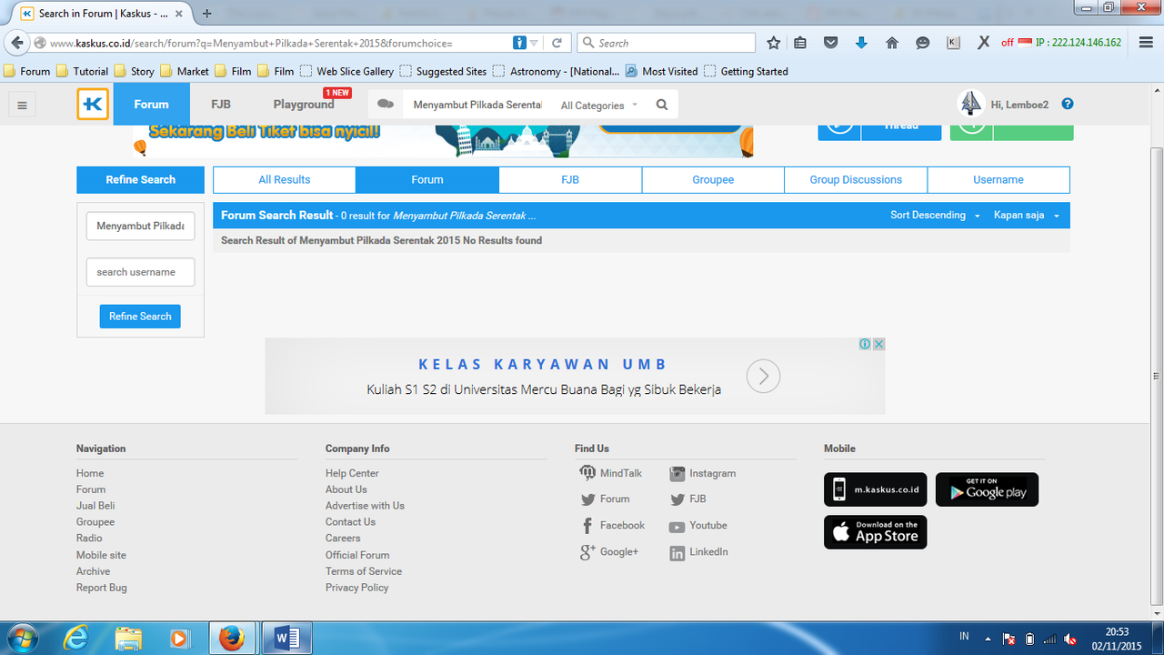
Task: Open the Kapan saja time filter dropdown
Action: (x=1027, y=216)
